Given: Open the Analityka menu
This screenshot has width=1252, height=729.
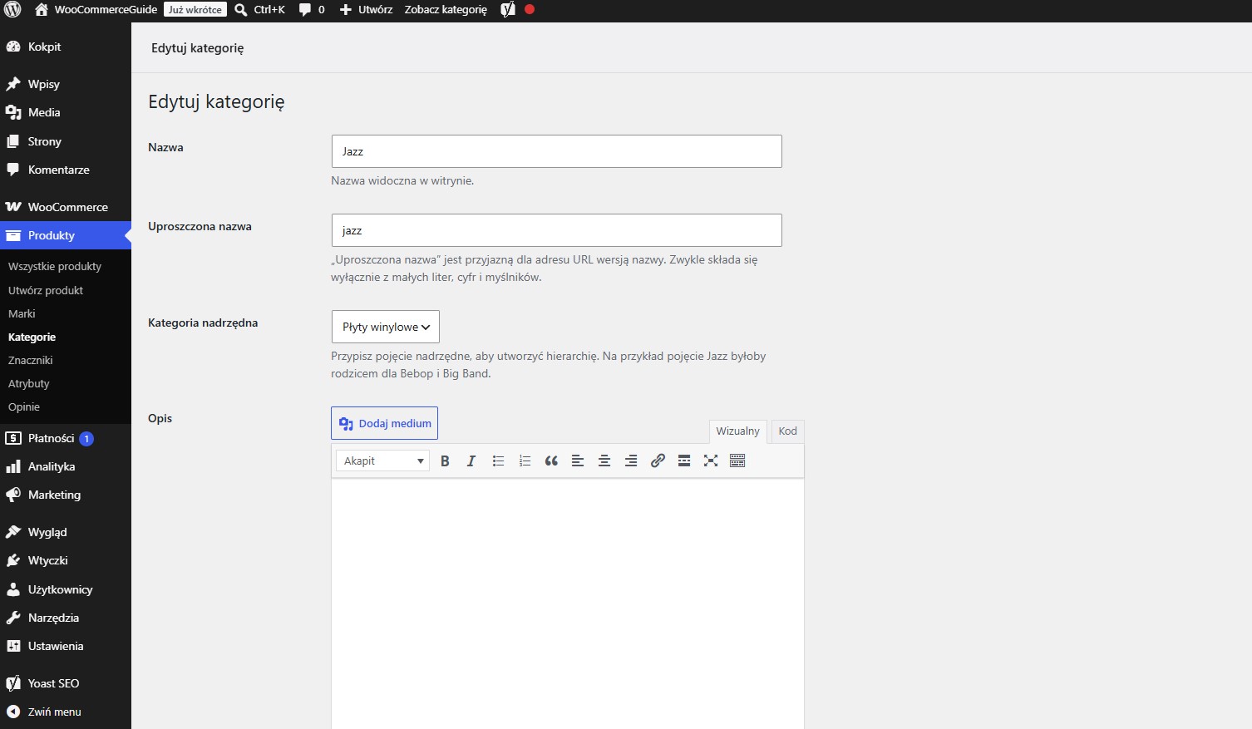Looking at the screenshot, I should pos(66,466).
